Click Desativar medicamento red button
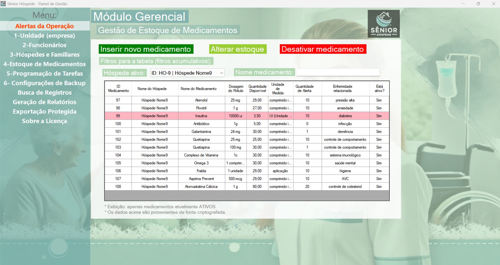This screenshot has height=265, width=500. click(x=323, y=49)
